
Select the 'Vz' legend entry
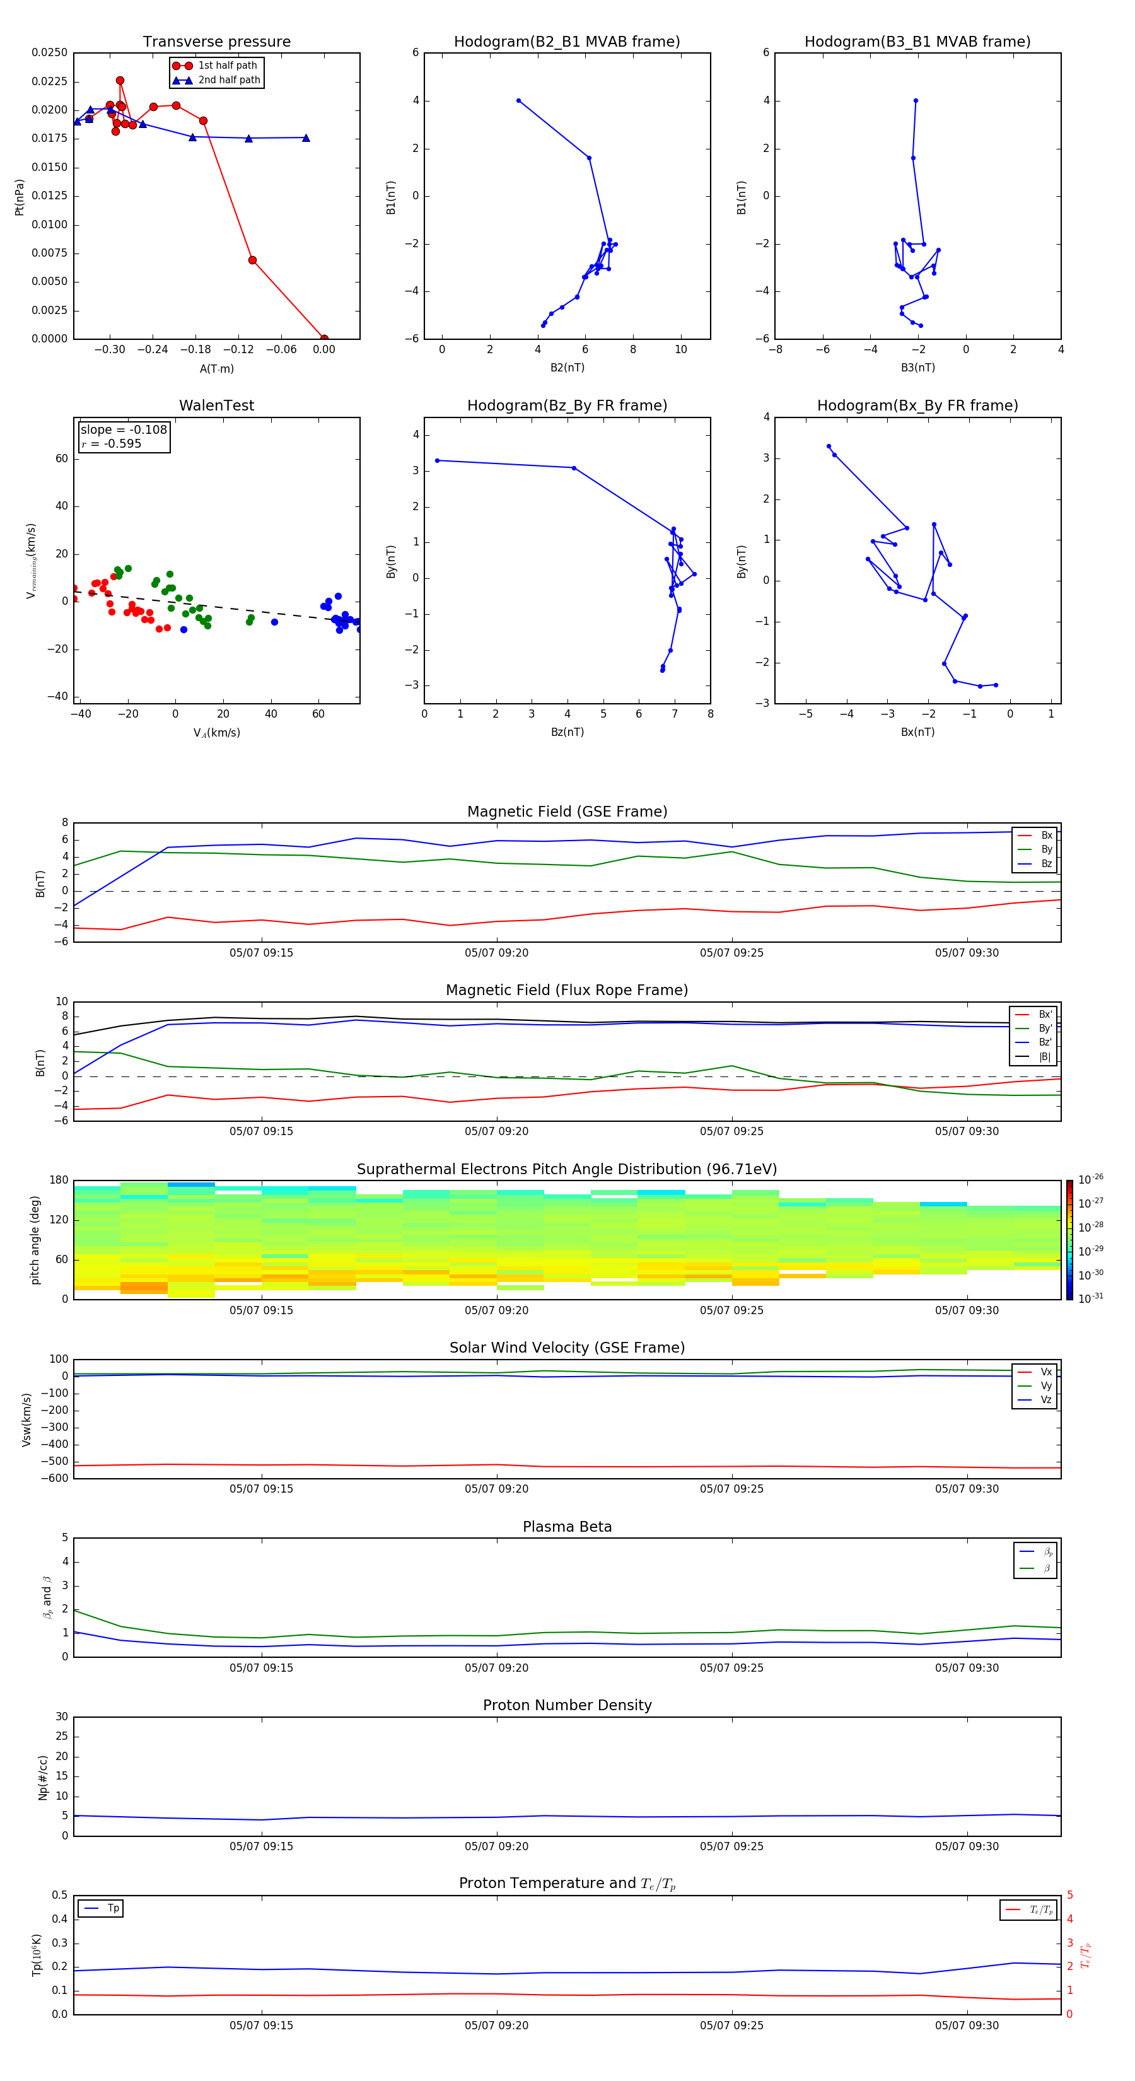click(x=1035, y=1400)
